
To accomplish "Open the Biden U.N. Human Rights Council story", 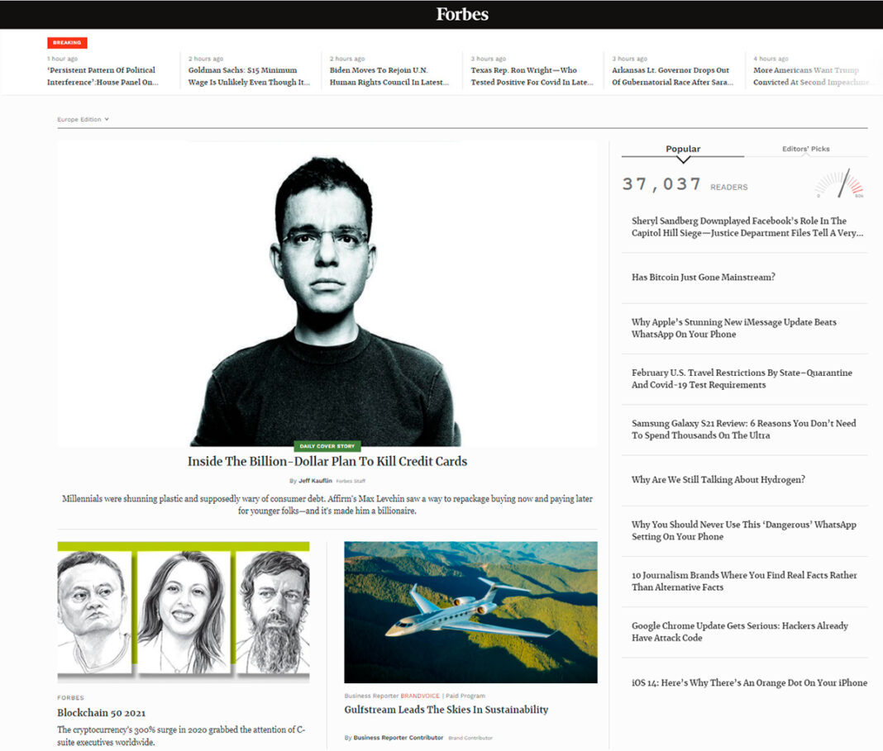I will (x=389, y=76).
